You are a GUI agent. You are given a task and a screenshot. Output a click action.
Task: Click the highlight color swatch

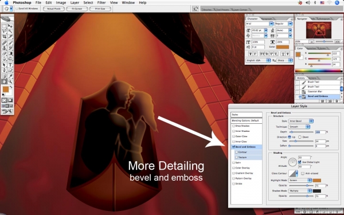(317, 181)
